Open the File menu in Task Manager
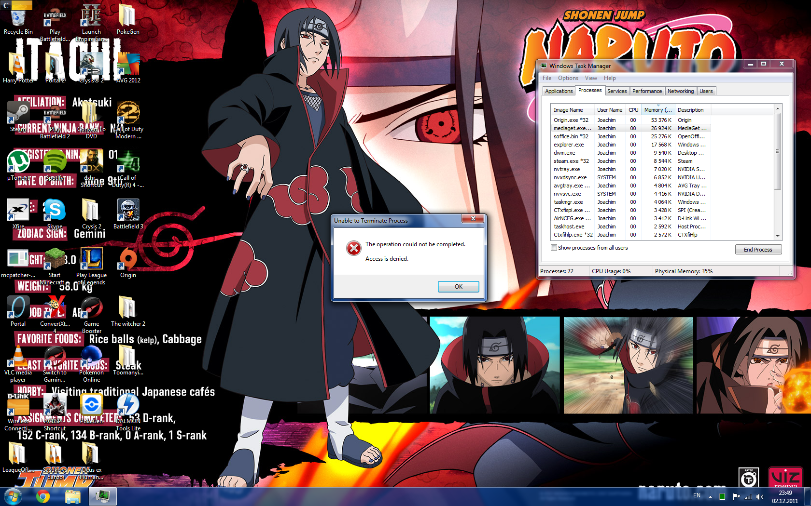Screen dimensions: 811x506 [547, 78]
